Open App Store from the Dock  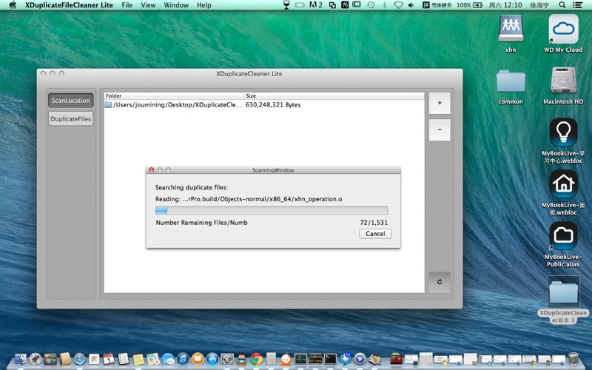click(212, 359)
